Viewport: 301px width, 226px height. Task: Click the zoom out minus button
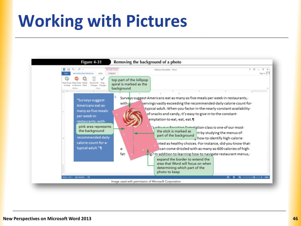(244, 177)
